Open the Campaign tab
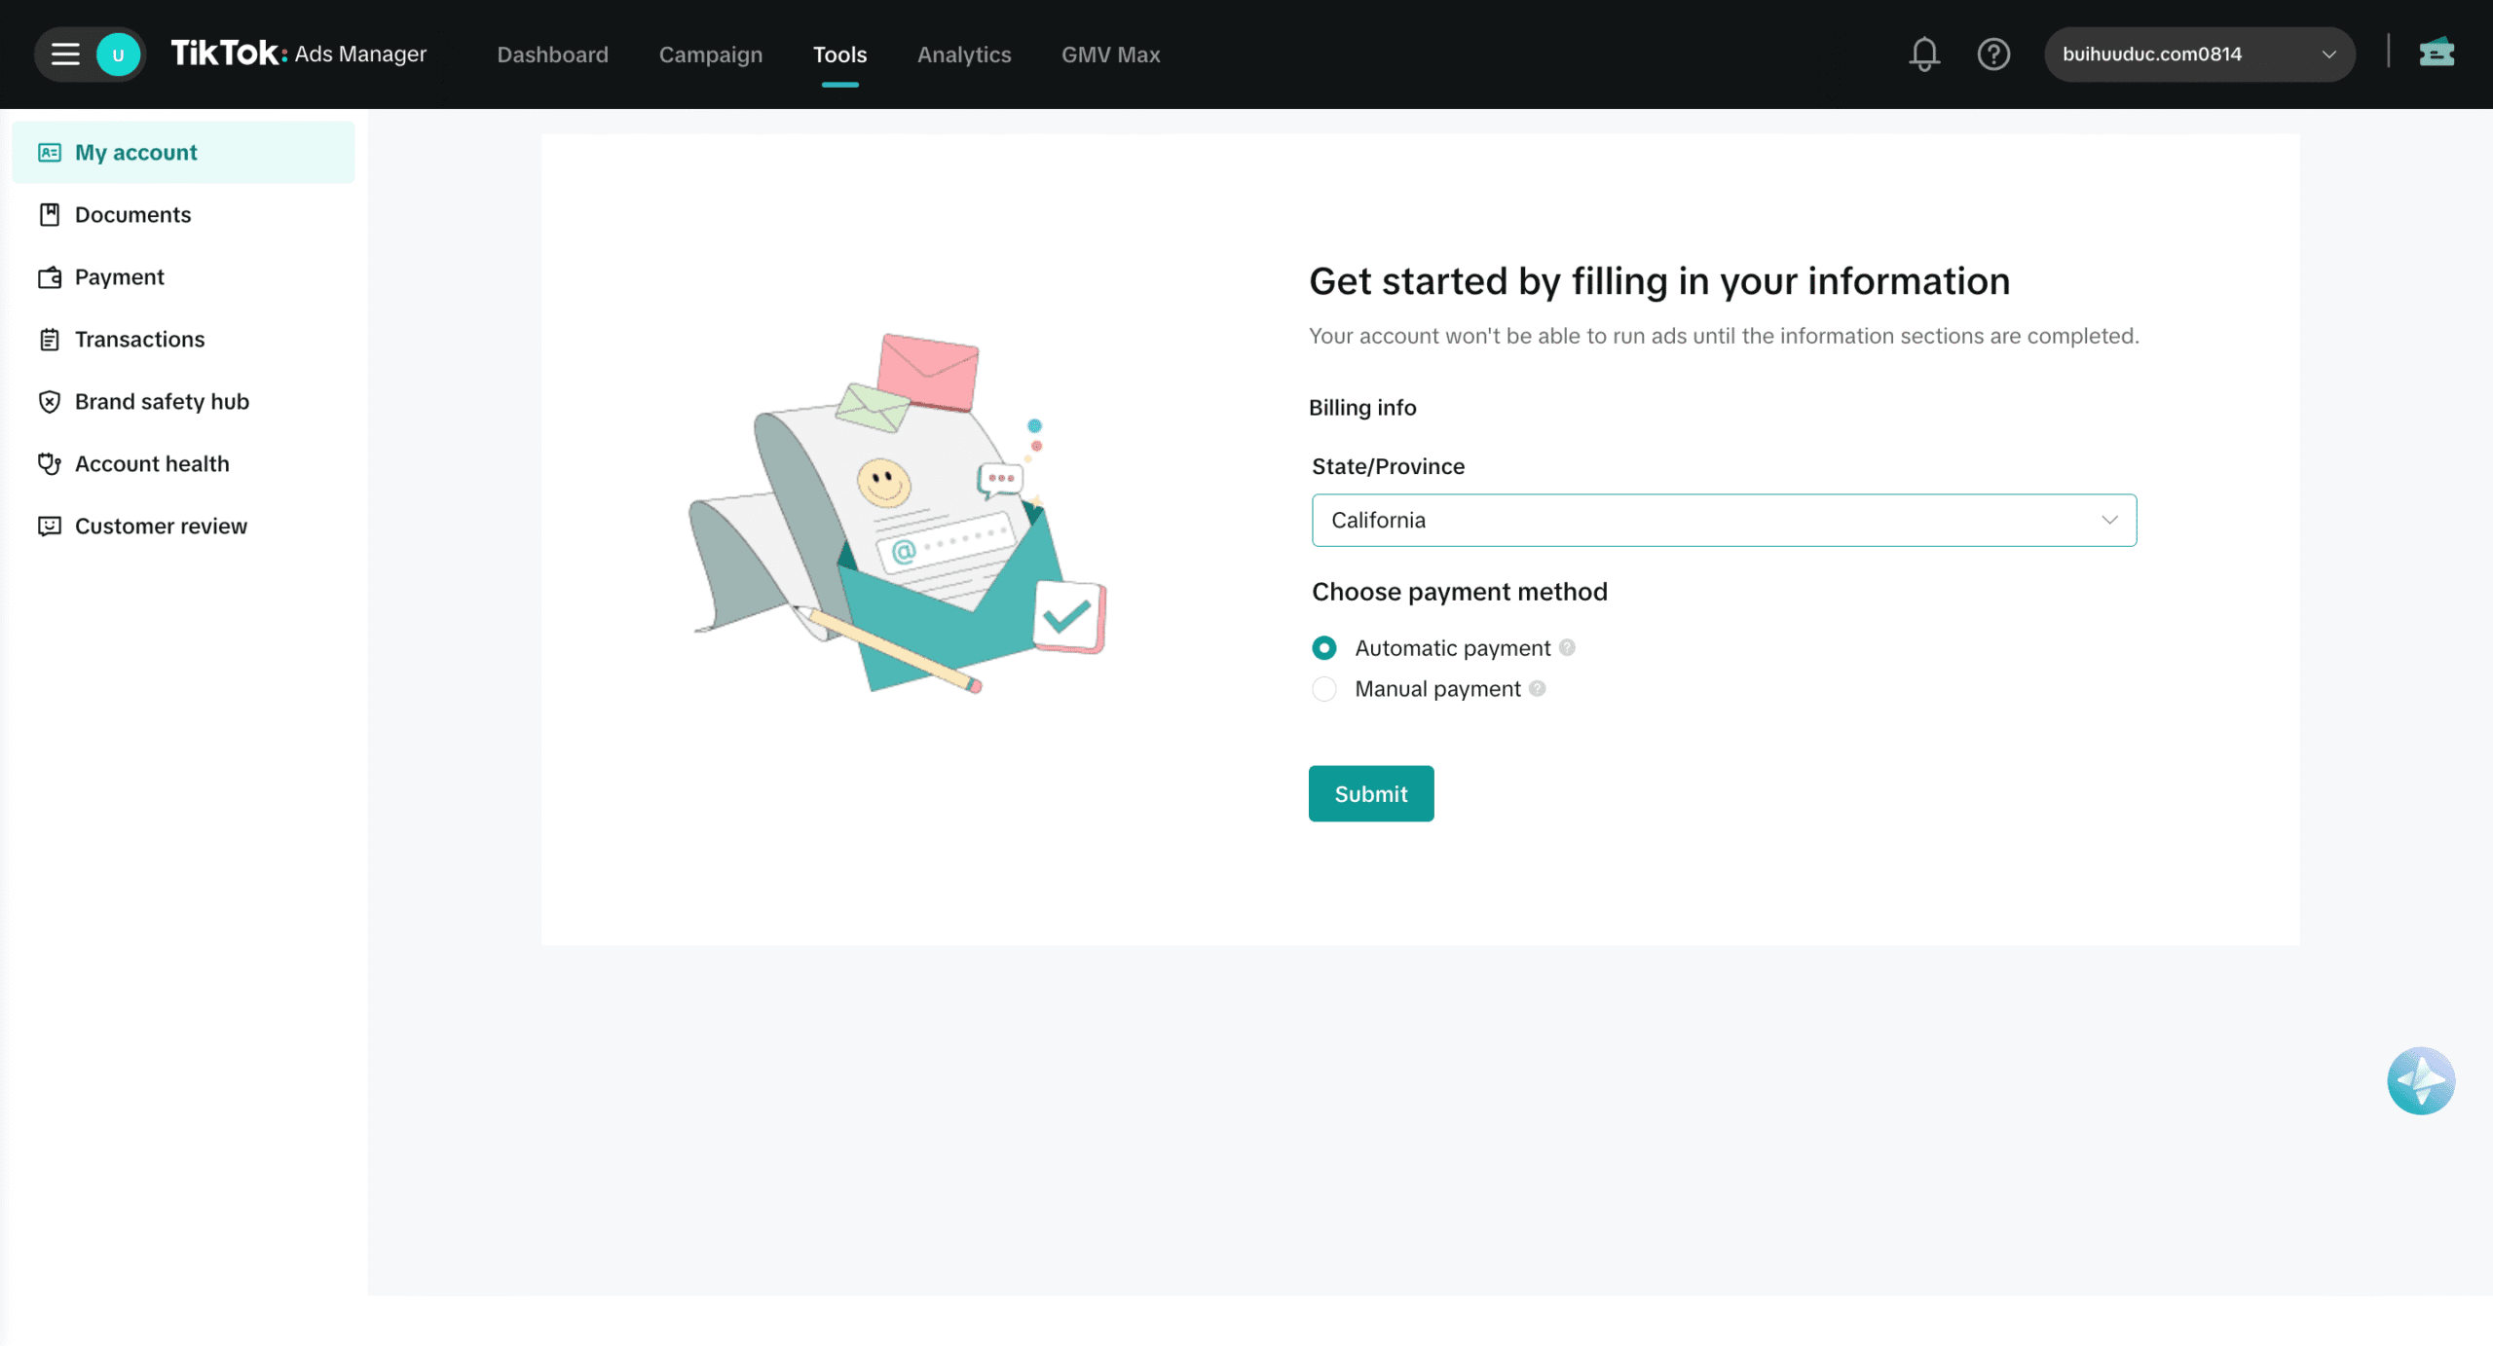 click(711, 55)
